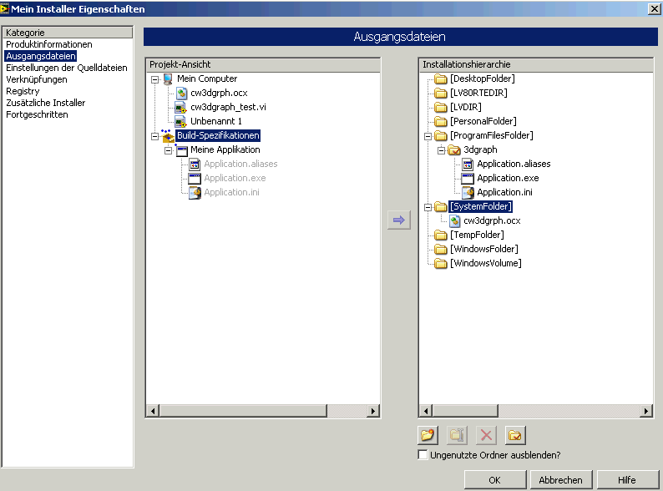Click the rename folder toolbar icon
The width and height of the screenshot is (663, 491).
click(x=457, y=435)
